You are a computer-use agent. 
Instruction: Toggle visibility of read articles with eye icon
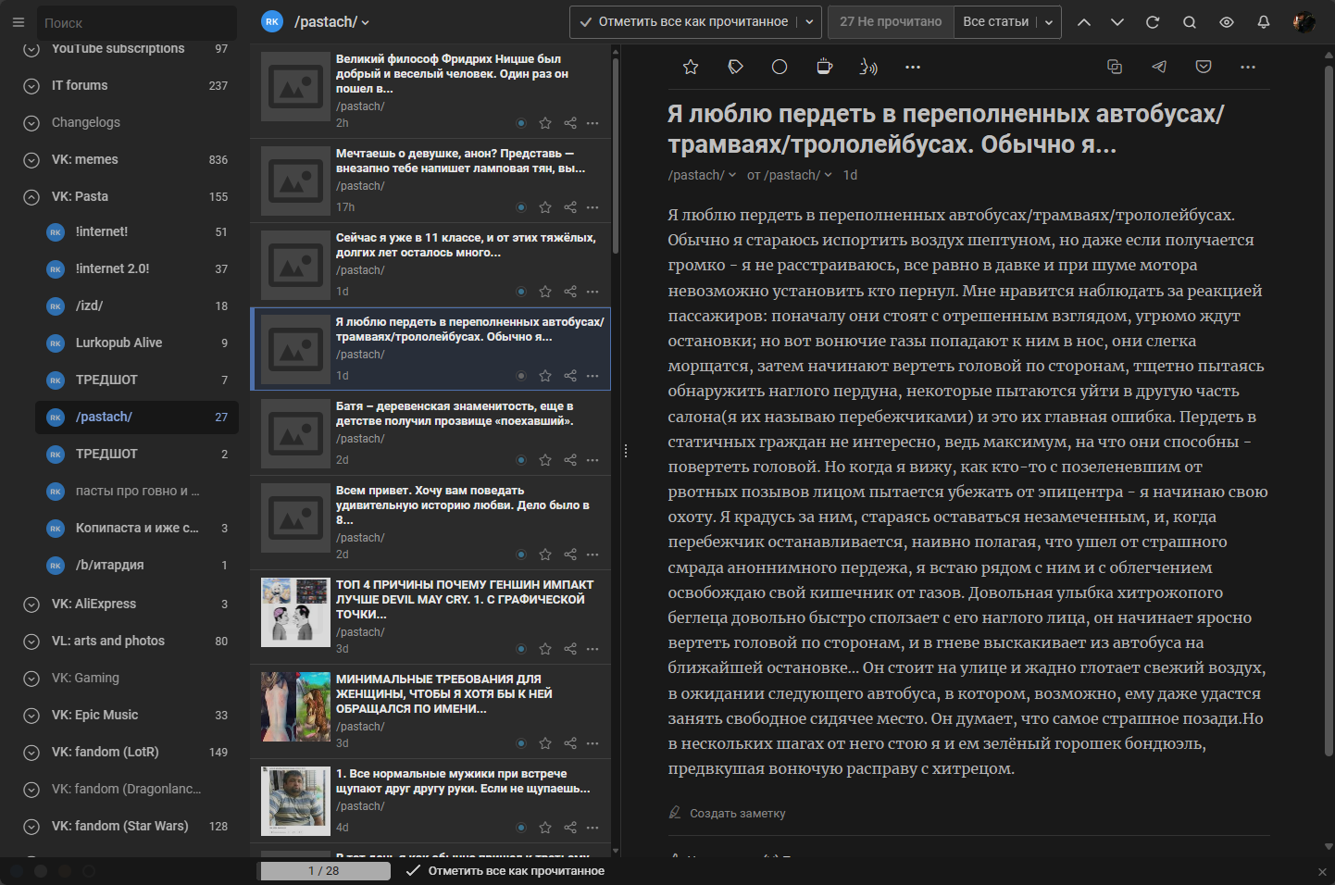point(1226,21)
